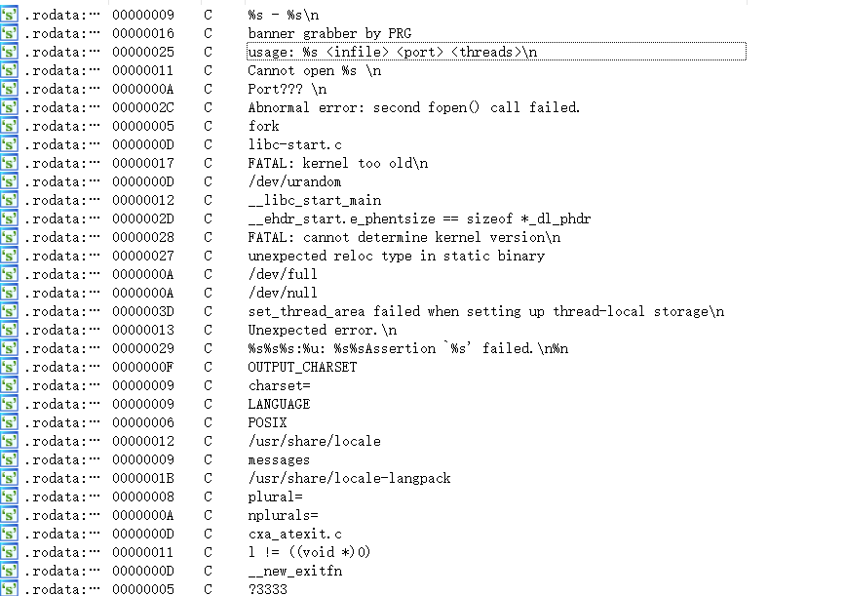The height and width of the screenshot is (596, 845).
Task: Select 'unexpected reloc type in static binary' string
Action: 396,256
